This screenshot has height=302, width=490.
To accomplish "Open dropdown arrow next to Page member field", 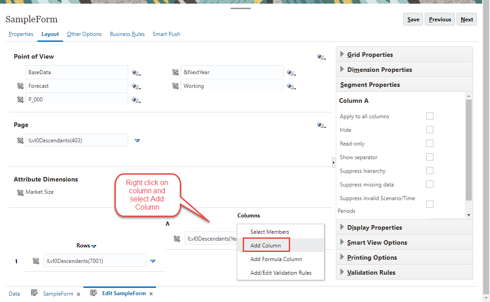I will (x=137, y=141).
